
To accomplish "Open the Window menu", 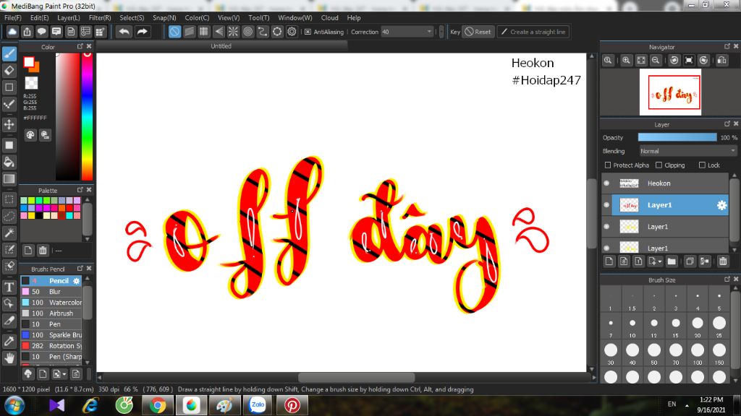I will point(295,17).
